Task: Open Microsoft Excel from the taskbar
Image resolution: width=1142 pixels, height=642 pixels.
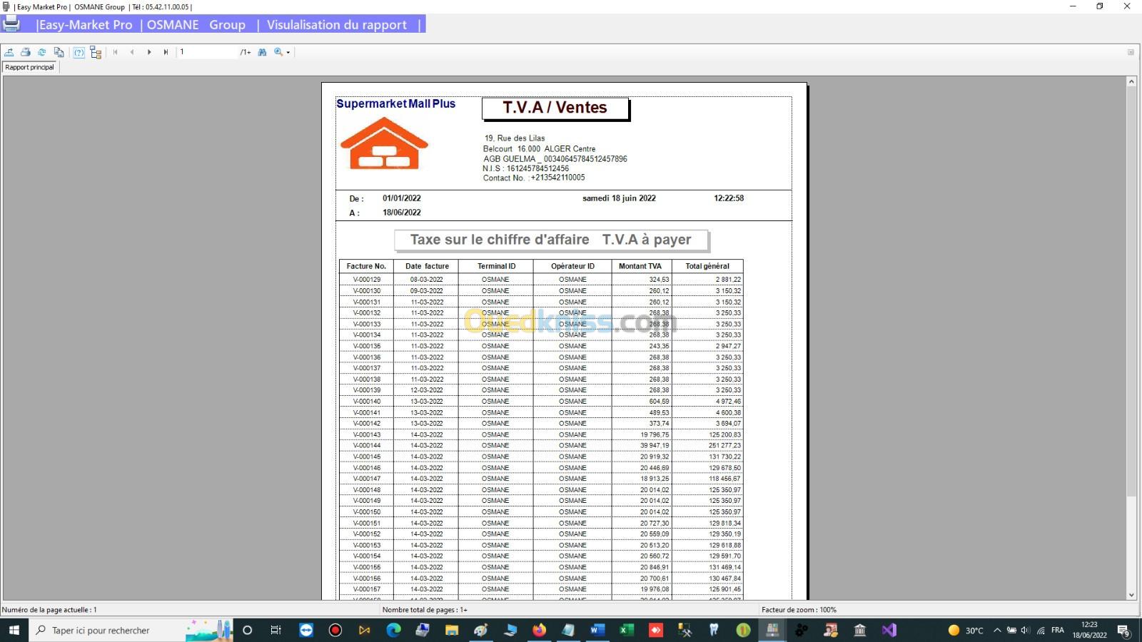Action: tap(627, 630)
